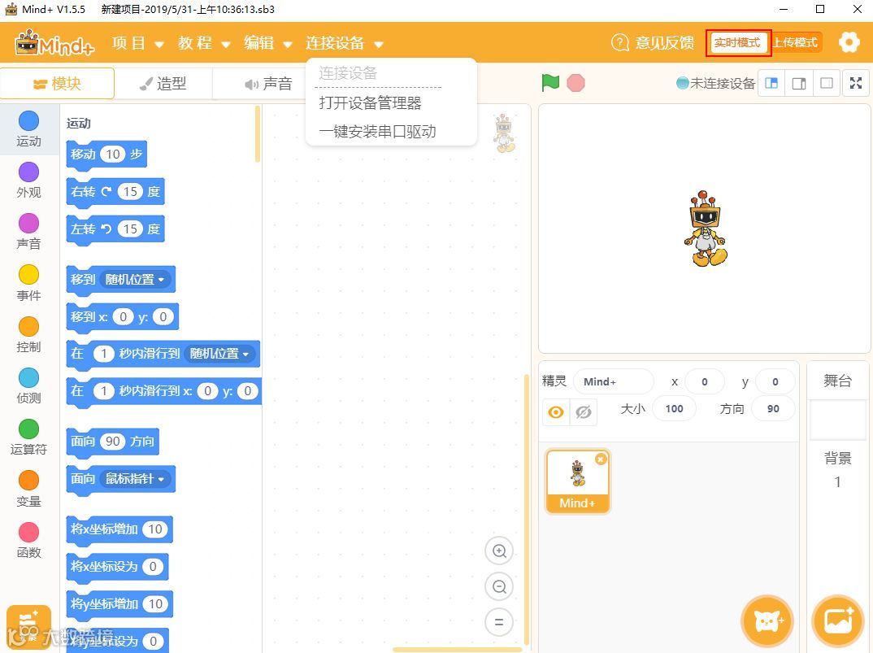The image size is (873, 653).
Task: Select the large stage layout icon
Action: coord(799,84)
